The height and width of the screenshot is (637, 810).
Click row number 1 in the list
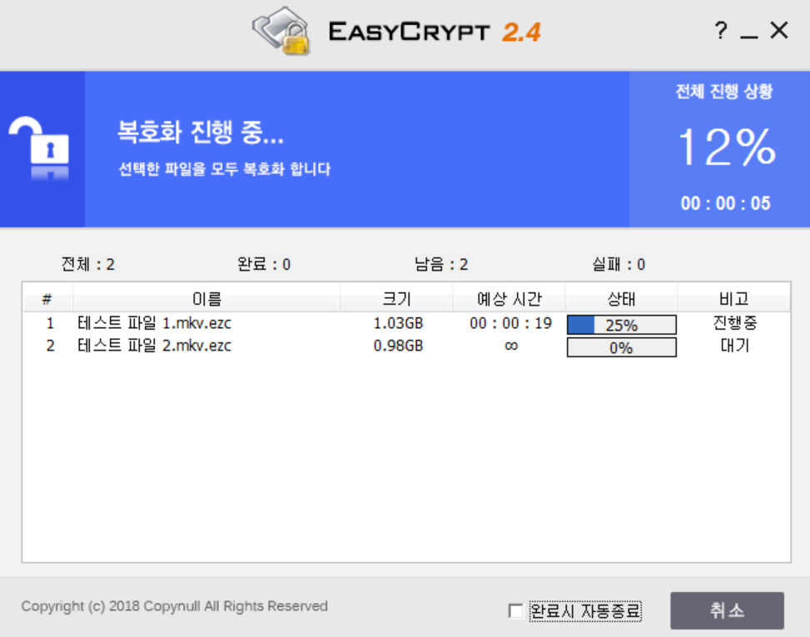(50, 323)
